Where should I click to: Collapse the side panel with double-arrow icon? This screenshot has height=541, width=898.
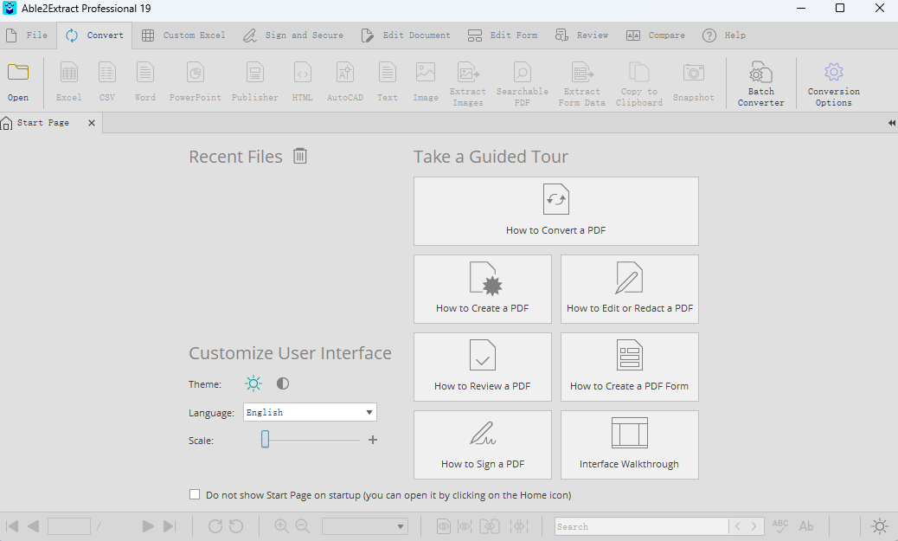click(891, 123)
